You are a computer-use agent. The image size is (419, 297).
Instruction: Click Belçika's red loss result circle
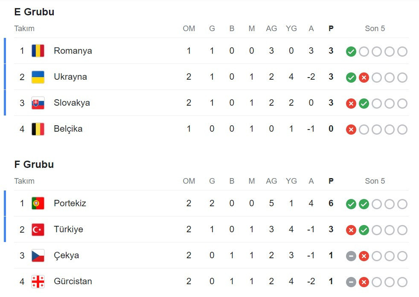coord(351,129)
